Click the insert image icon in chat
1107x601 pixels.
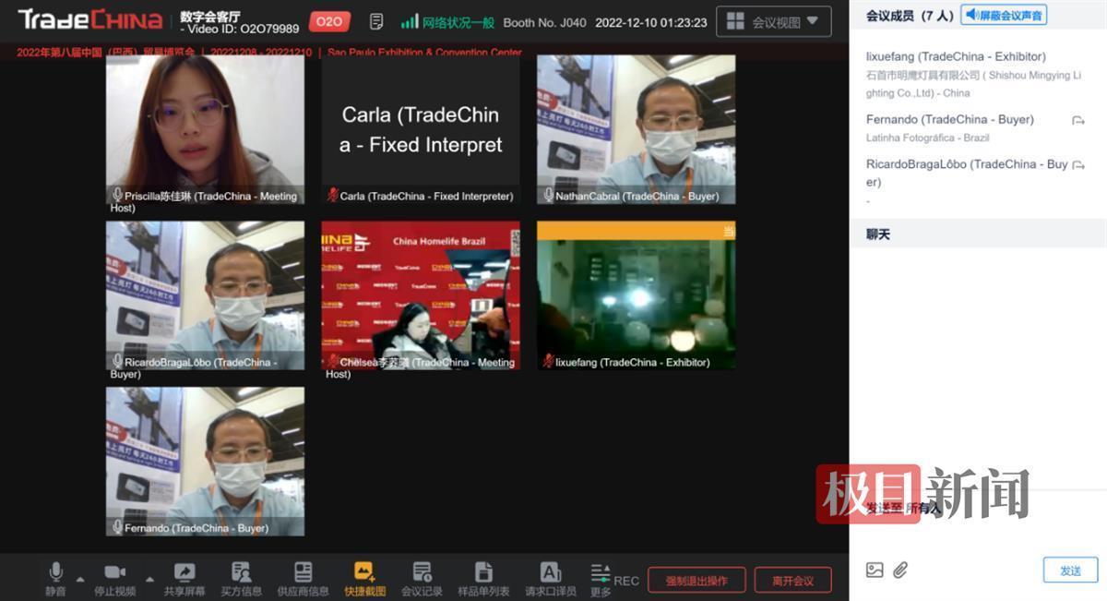point(875,570)
